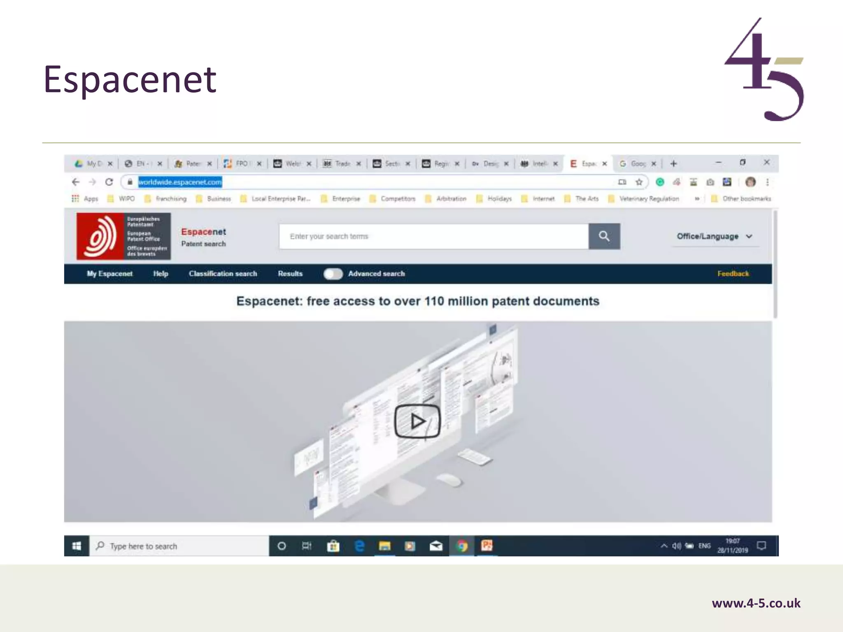Click the browser forward arrow
The image size is (843, 632).
93,182
